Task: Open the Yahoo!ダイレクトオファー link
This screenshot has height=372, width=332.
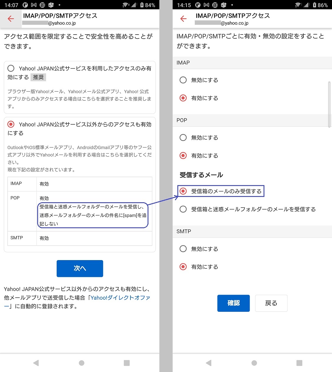Action: (120, 298)
